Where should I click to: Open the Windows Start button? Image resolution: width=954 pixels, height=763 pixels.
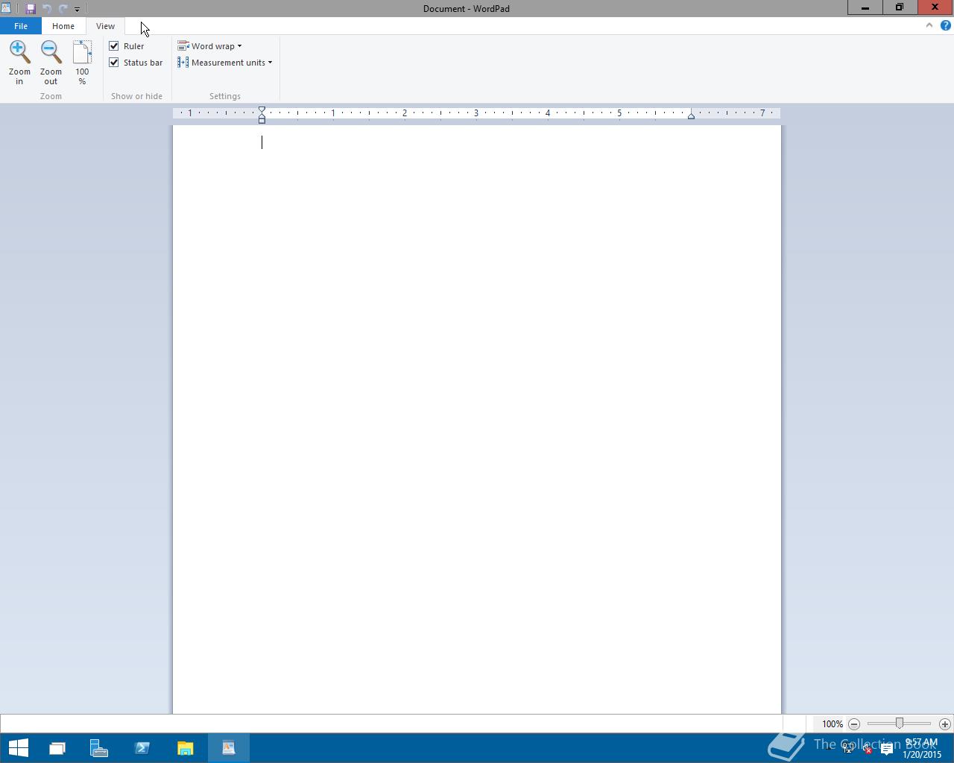coord(18,747)
